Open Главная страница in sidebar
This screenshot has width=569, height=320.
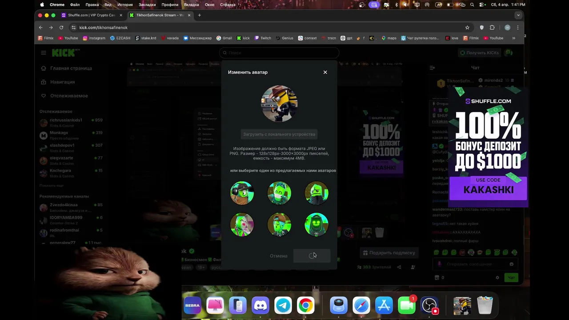[x=66, y=68]
